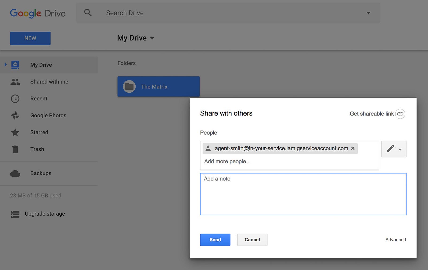Open Shared with me
This screenshot has height=270, width=428.
[x=49, y=82]
